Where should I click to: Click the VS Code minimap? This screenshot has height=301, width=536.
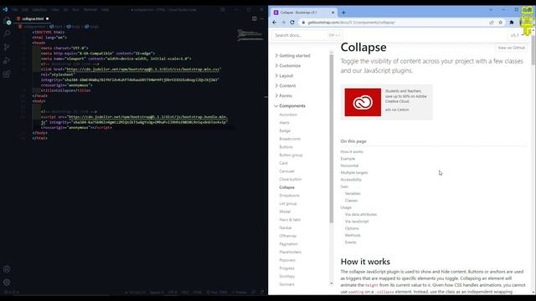pos(250,35)
